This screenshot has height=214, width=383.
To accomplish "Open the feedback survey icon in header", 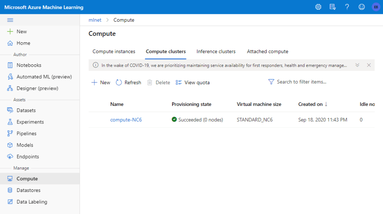I will (x=332, y=7).
